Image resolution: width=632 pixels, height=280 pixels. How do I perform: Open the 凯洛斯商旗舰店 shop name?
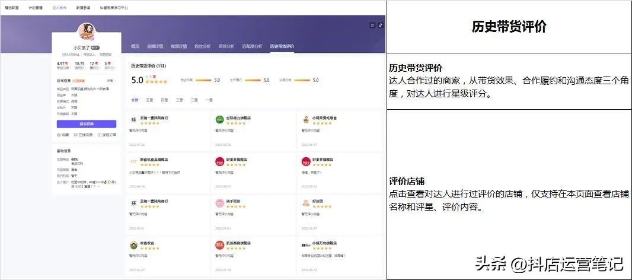[238, 243]
